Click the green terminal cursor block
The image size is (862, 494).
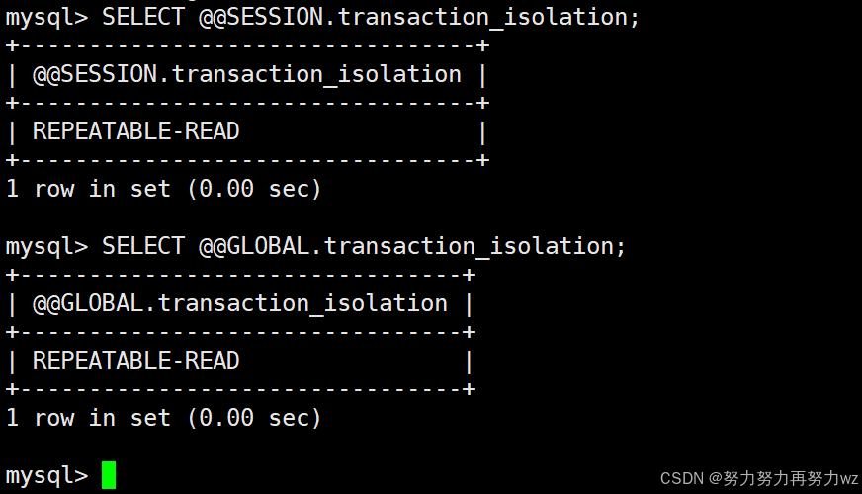[x=109, y=475]
